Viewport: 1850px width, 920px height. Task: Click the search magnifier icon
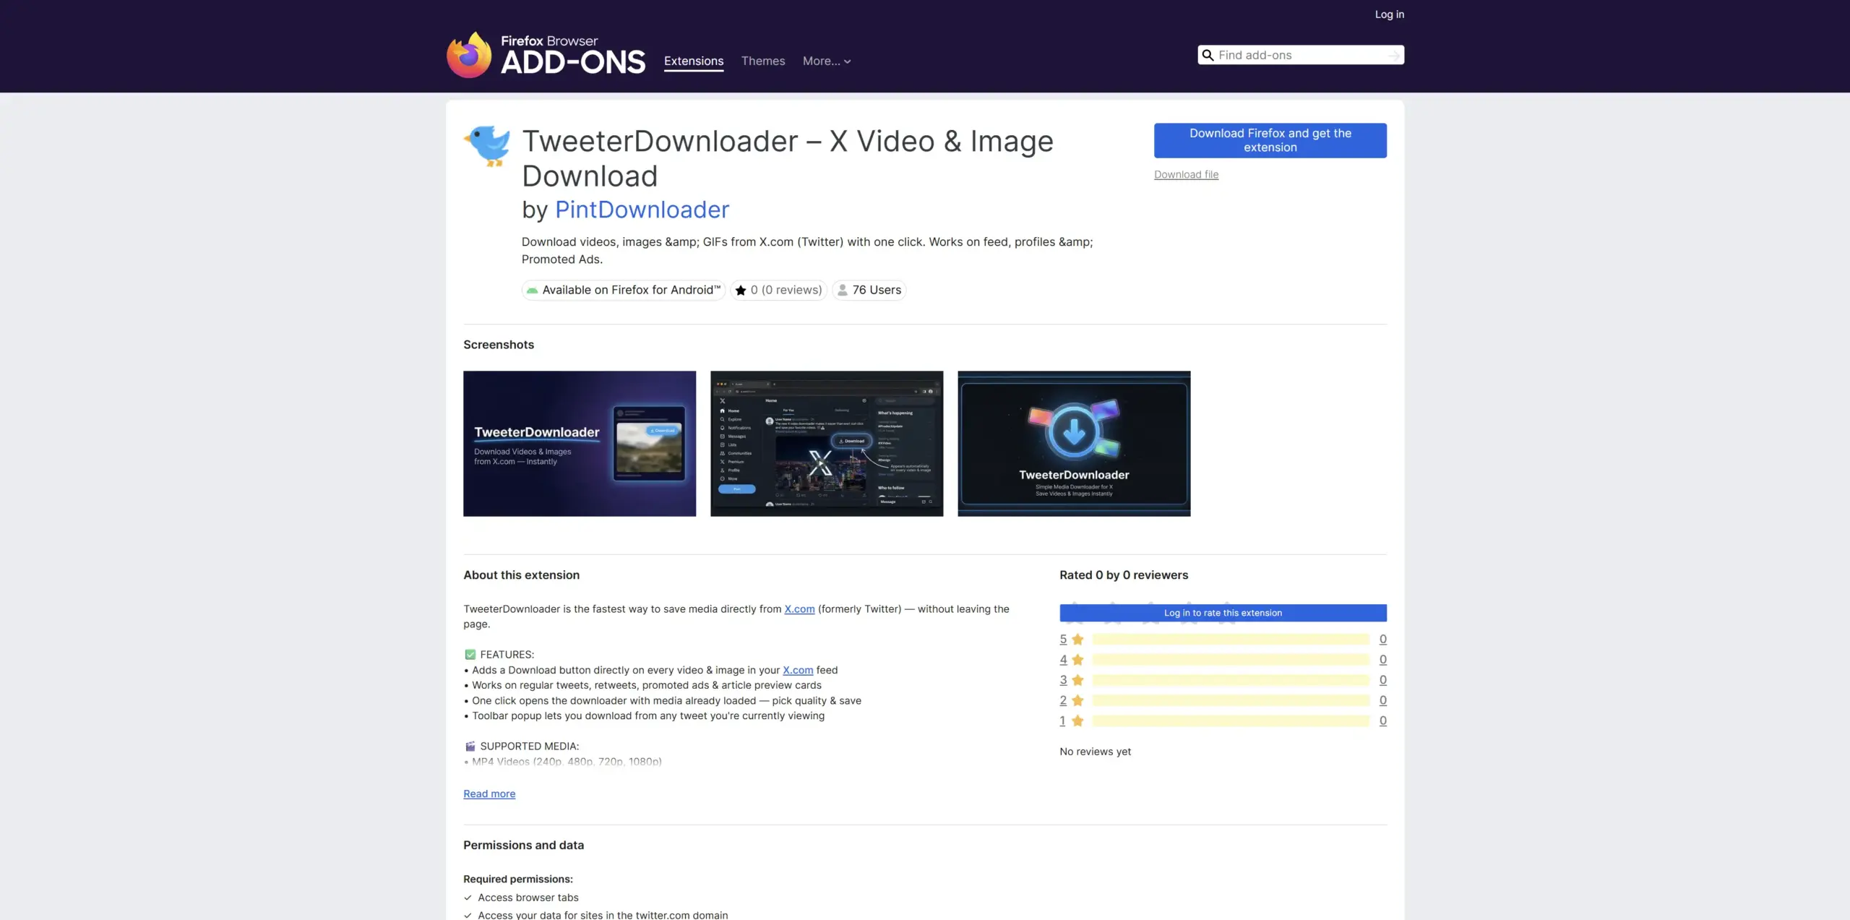coord(1208,55)
